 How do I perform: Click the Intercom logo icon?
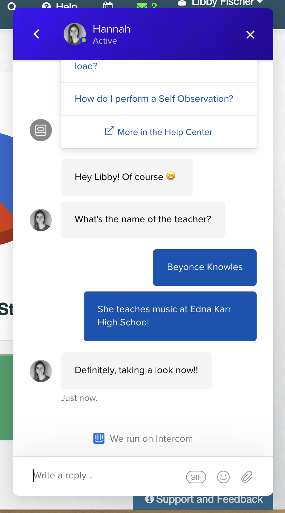click(99, 439)
